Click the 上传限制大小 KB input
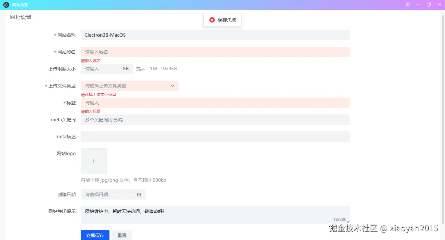Image resolution: width=445 pixels, height=240 pixels. click(x=101, y=69)
